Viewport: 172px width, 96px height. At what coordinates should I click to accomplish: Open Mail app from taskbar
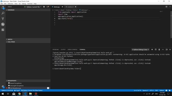[14, 94]
